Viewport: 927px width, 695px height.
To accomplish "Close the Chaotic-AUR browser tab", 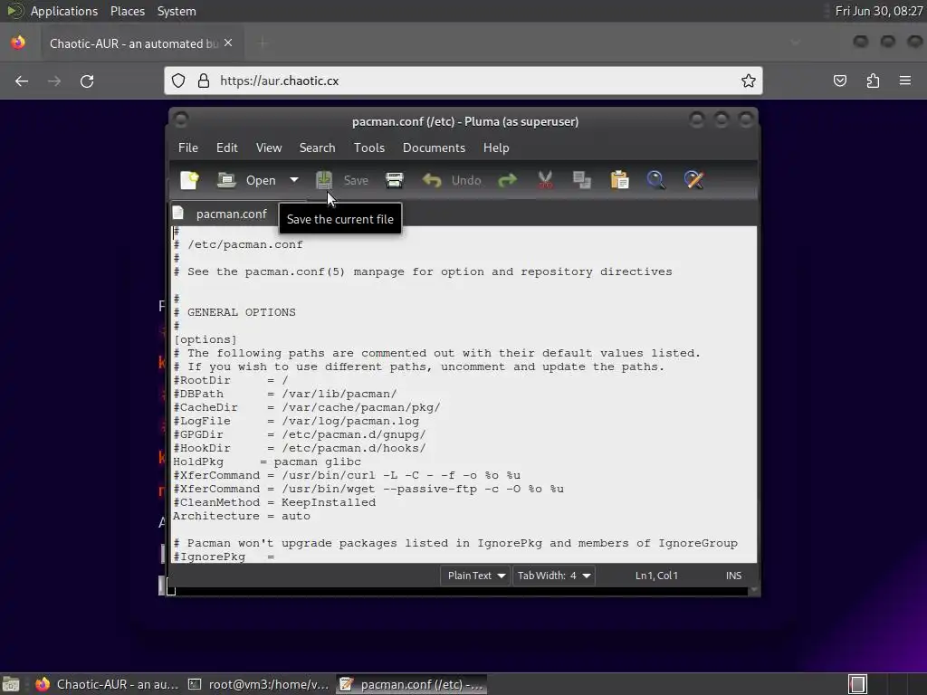I will [x=228, y=43].
